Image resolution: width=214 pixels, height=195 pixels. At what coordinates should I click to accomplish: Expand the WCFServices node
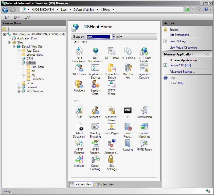click(x=19, y=92)
